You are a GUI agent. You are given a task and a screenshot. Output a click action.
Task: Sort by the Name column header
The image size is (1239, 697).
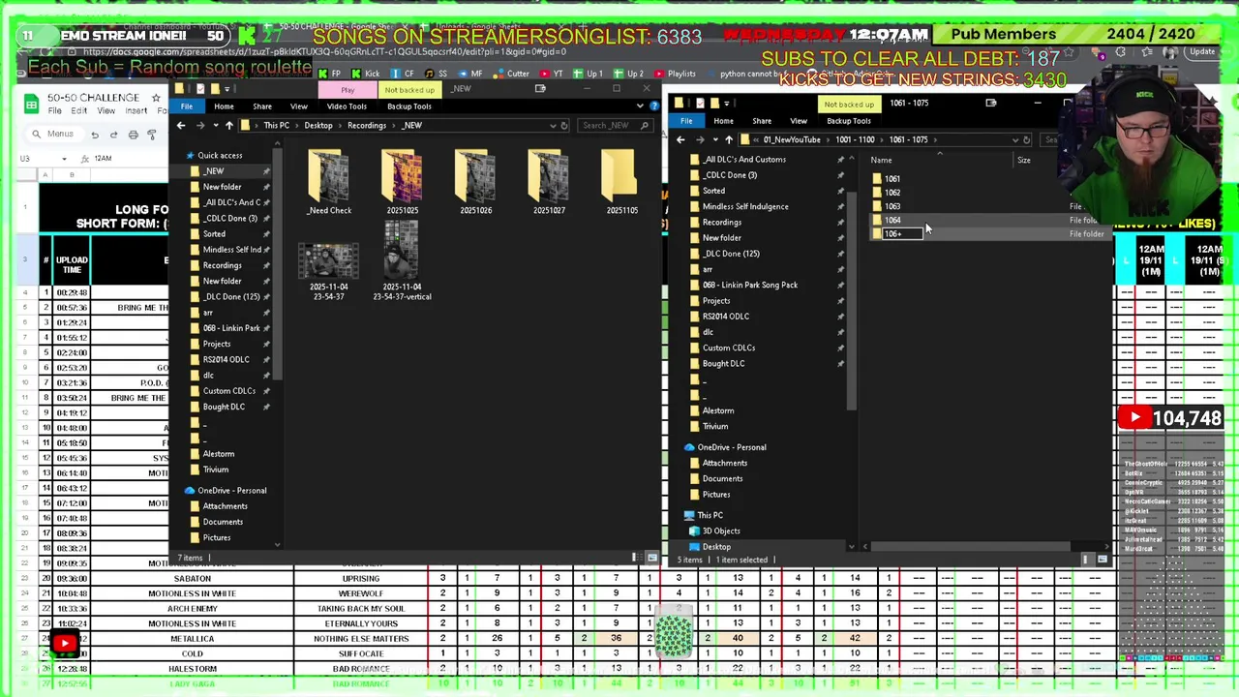click(x=881, y=160)
